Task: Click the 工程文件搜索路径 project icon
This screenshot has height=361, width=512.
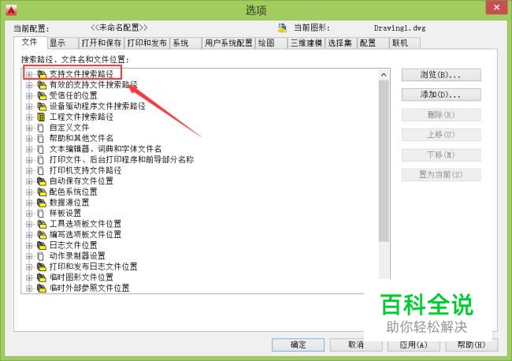Action: pos(41,117)
